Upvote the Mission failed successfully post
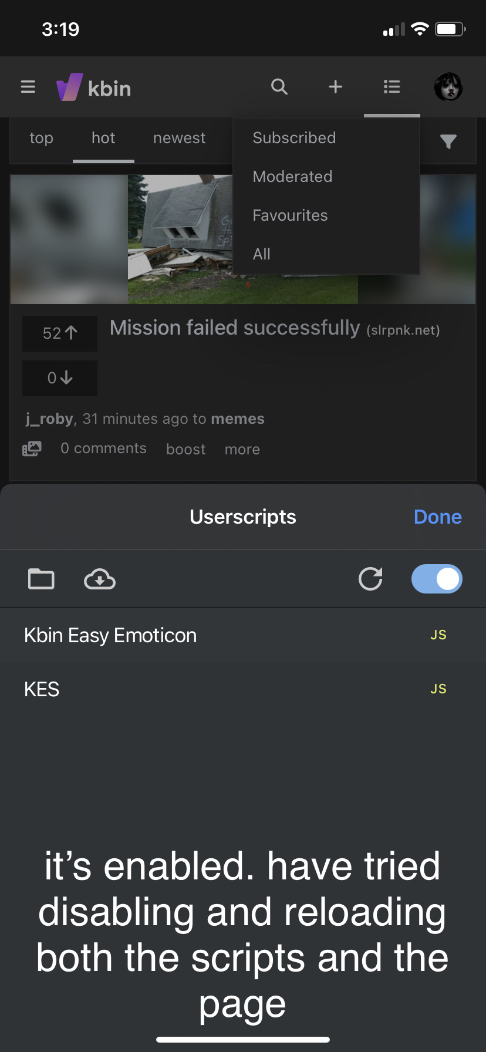The width and height of the screenshot is (486, 1052). [59, 333]
